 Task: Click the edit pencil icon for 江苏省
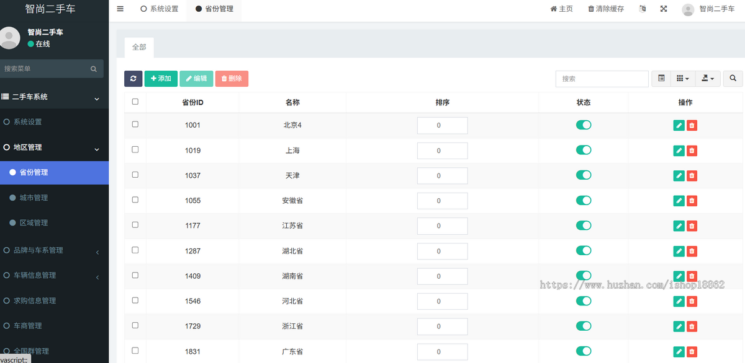(x=679, y=226)
